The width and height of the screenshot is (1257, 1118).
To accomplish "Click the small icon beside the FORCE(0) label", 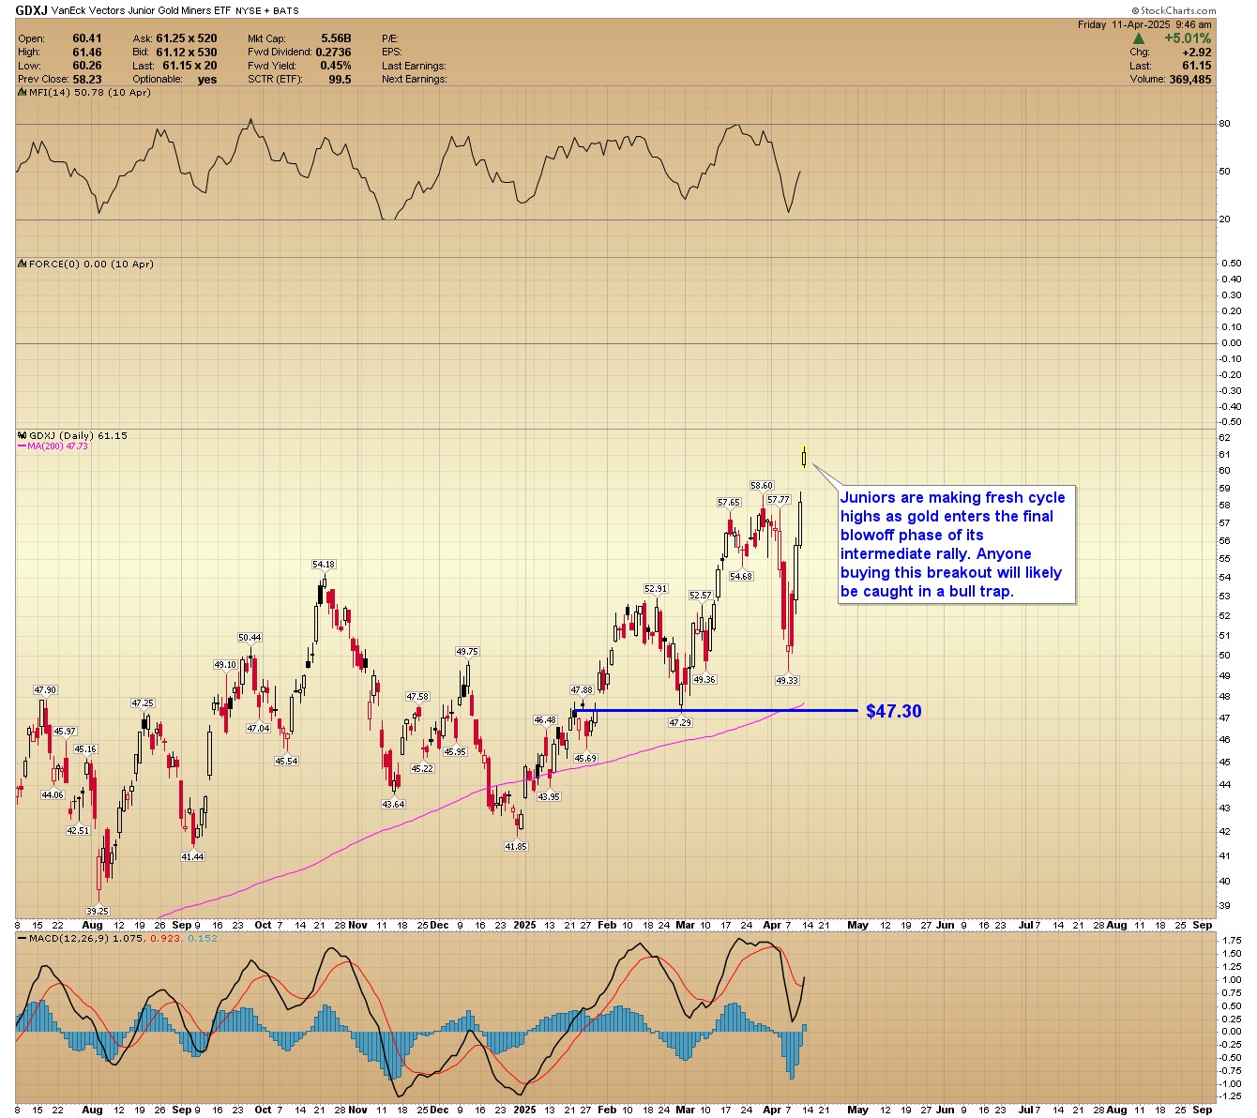I will point(23,264).
